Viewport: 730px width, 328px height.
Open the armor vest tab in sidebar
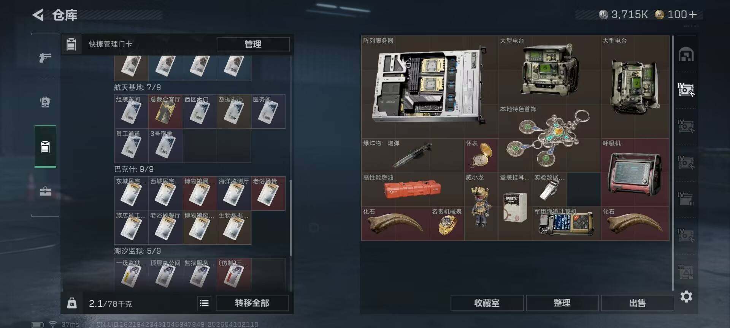(x=45, y=102)
